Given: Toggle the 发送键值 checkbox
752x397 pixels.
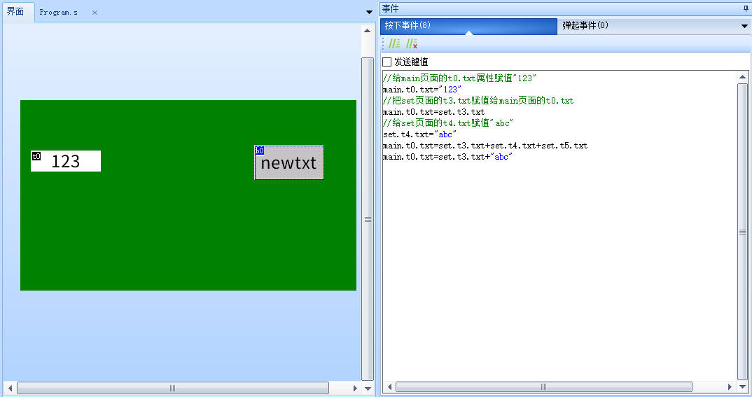Looking at the screenshot, I should pyautogui.click(x=387, y=62).
